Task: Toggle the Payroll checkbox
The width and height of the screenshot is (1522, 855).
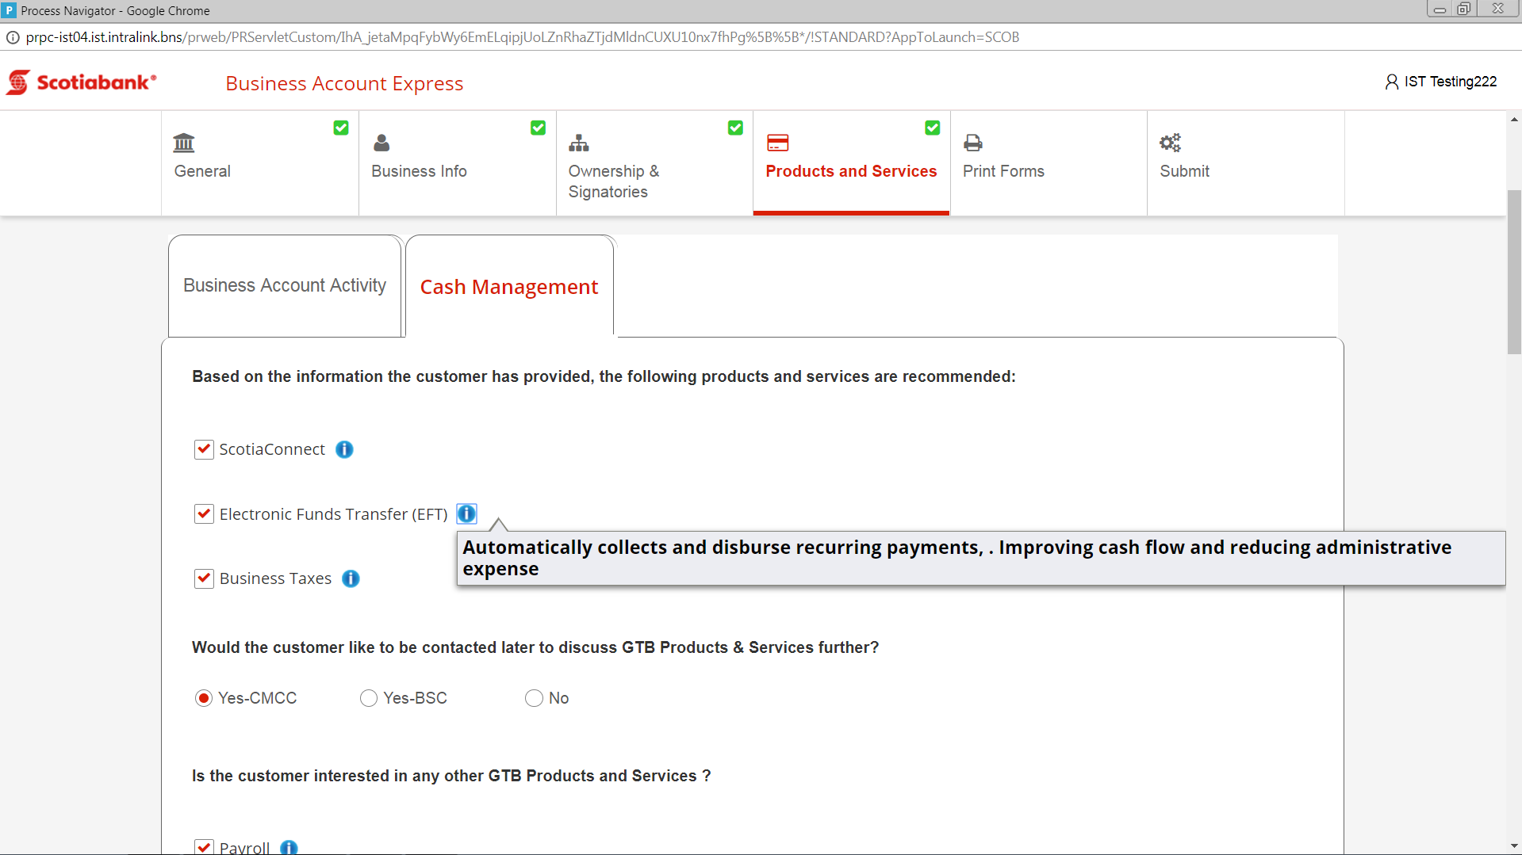Action: click(x=204, y=847)
